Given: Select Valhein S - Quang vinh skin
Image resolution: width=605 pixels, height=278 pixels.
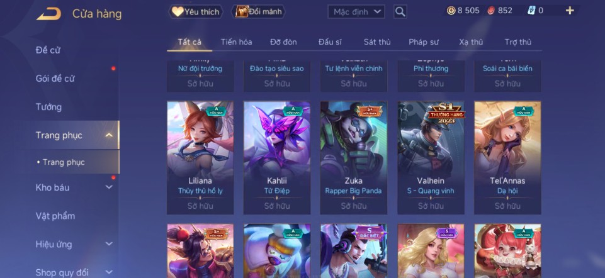Looking at the screenshot, I should [x=431, y=158].
